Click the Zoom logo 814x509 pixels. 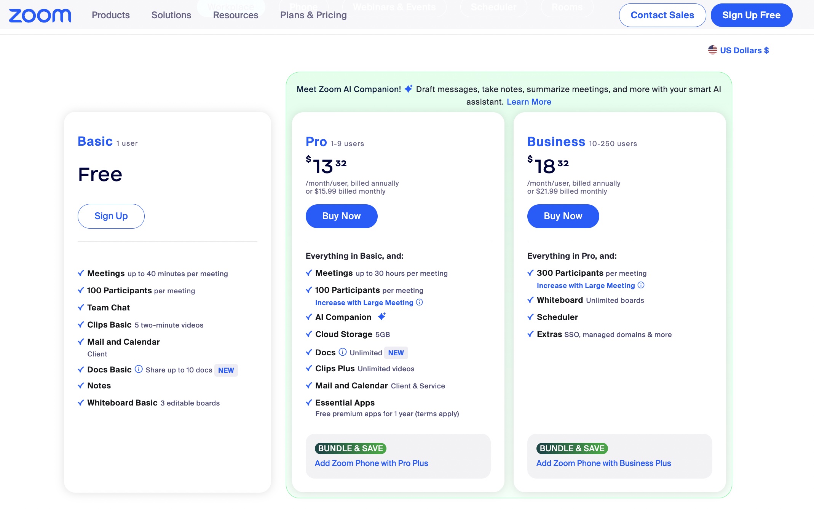pos(40,16)
